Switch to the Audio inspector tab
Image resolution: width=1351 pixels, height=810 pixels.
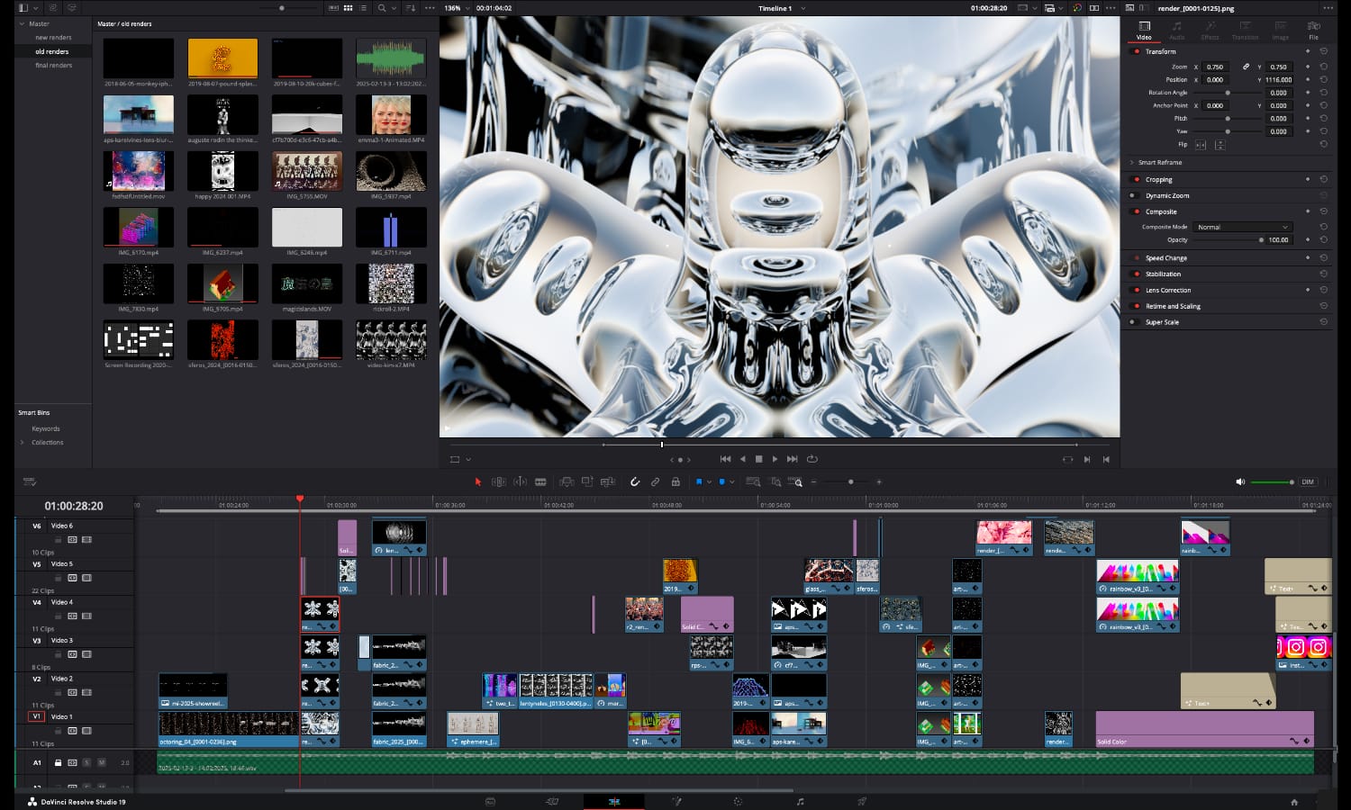coord(1177,32)
